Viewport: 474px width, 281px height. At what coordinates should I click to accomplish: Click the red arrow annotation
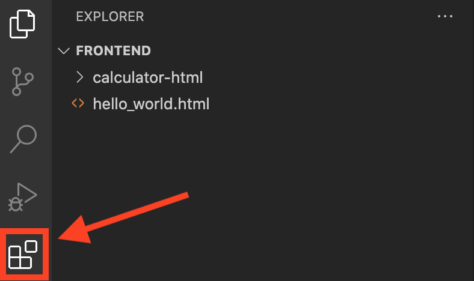click(123, 217)
